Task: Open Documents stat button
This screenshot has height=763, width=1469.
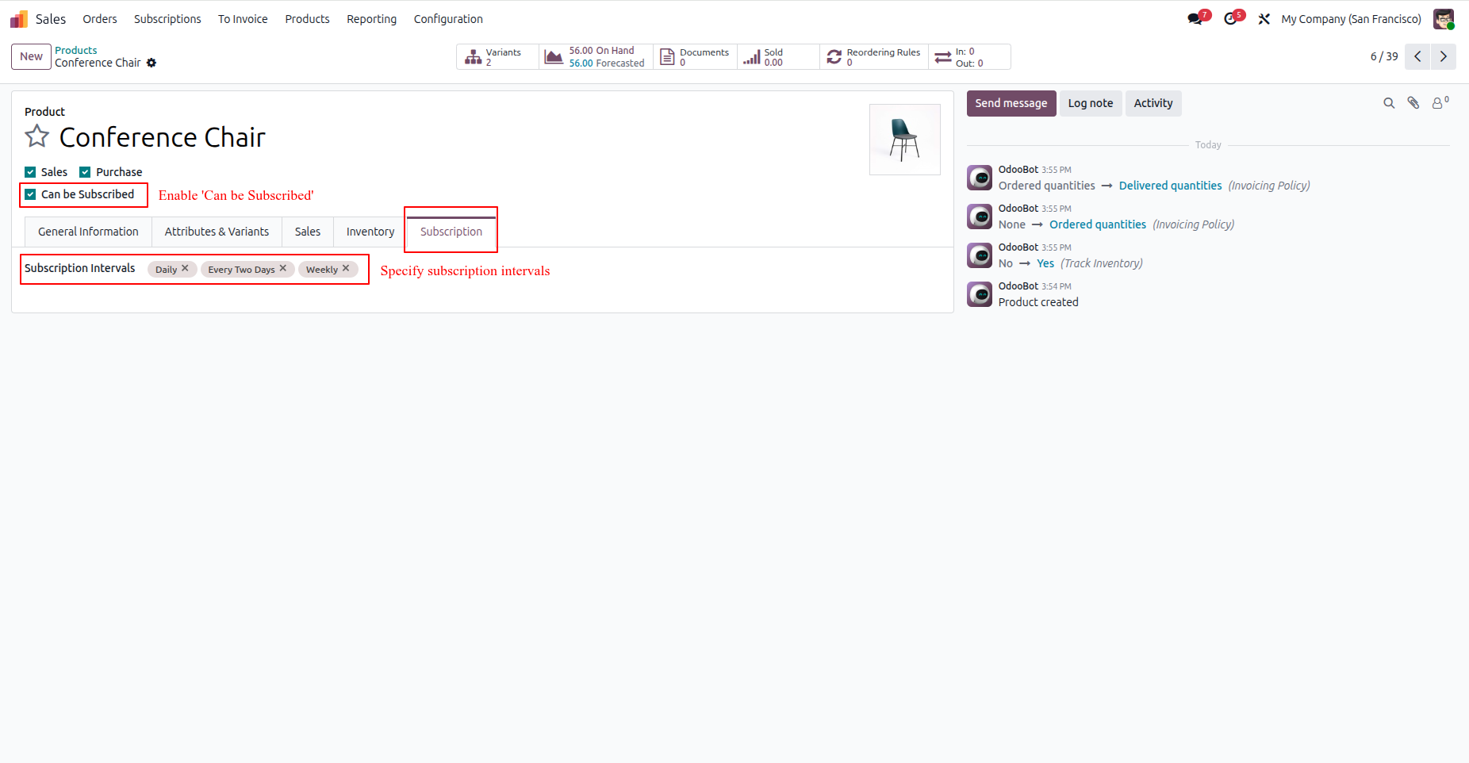Action: point(695,57)
